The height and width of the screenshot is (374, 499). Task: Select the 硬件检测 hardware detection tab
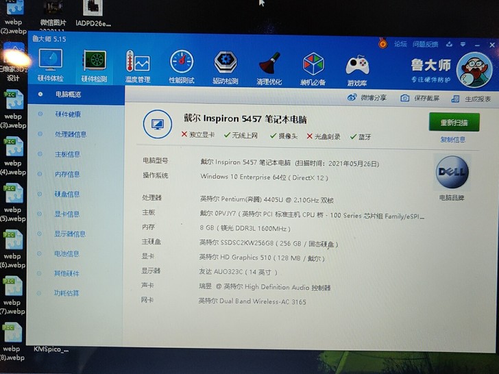(94, 66)
